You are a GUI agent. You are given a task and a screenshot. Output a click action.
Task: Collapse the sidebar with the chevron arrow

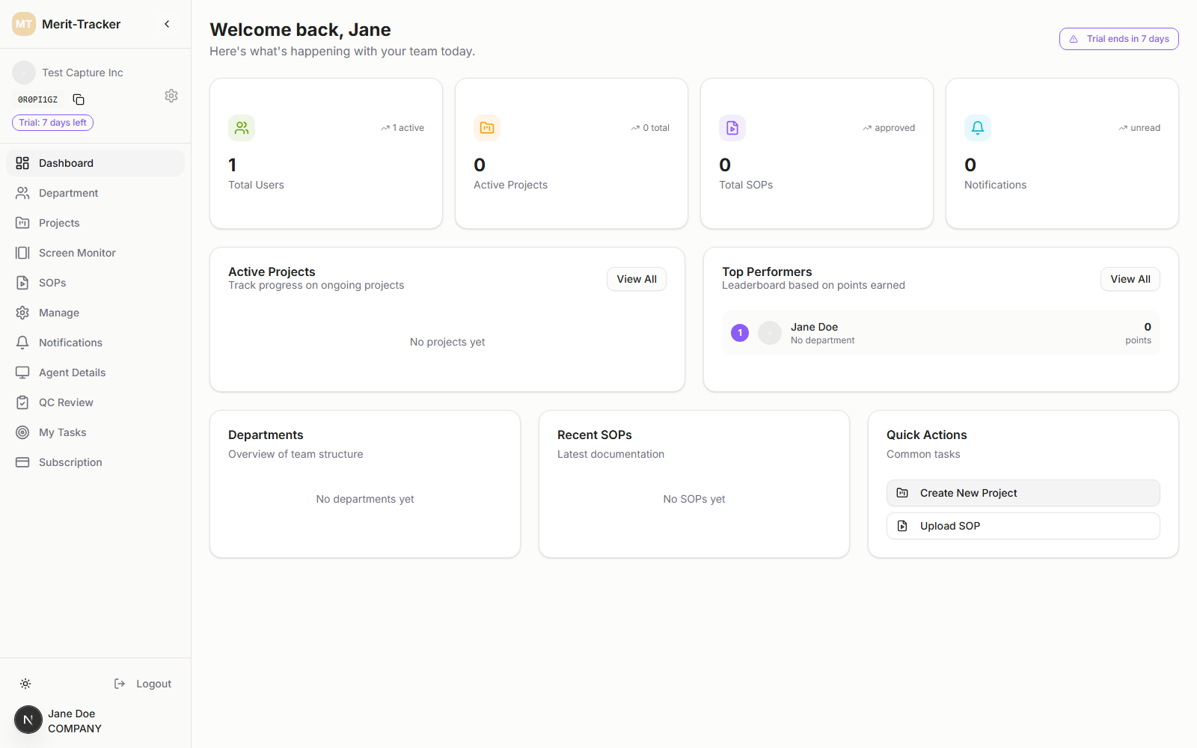pyautogui.click(x=167, y=24)
